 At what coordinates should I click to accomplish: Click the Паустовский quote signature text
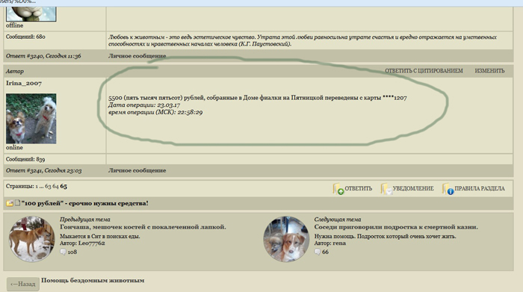303,40
